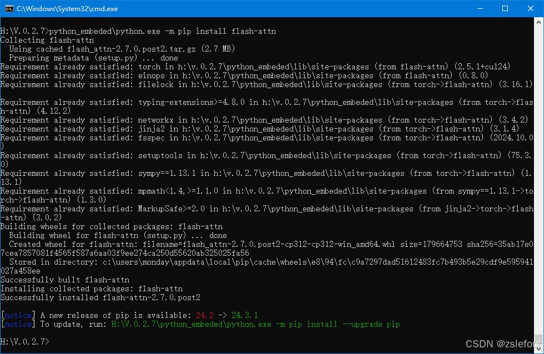Click the Successfully installed flash-attn line
This screenshot has height=354, width=544.
100,297
